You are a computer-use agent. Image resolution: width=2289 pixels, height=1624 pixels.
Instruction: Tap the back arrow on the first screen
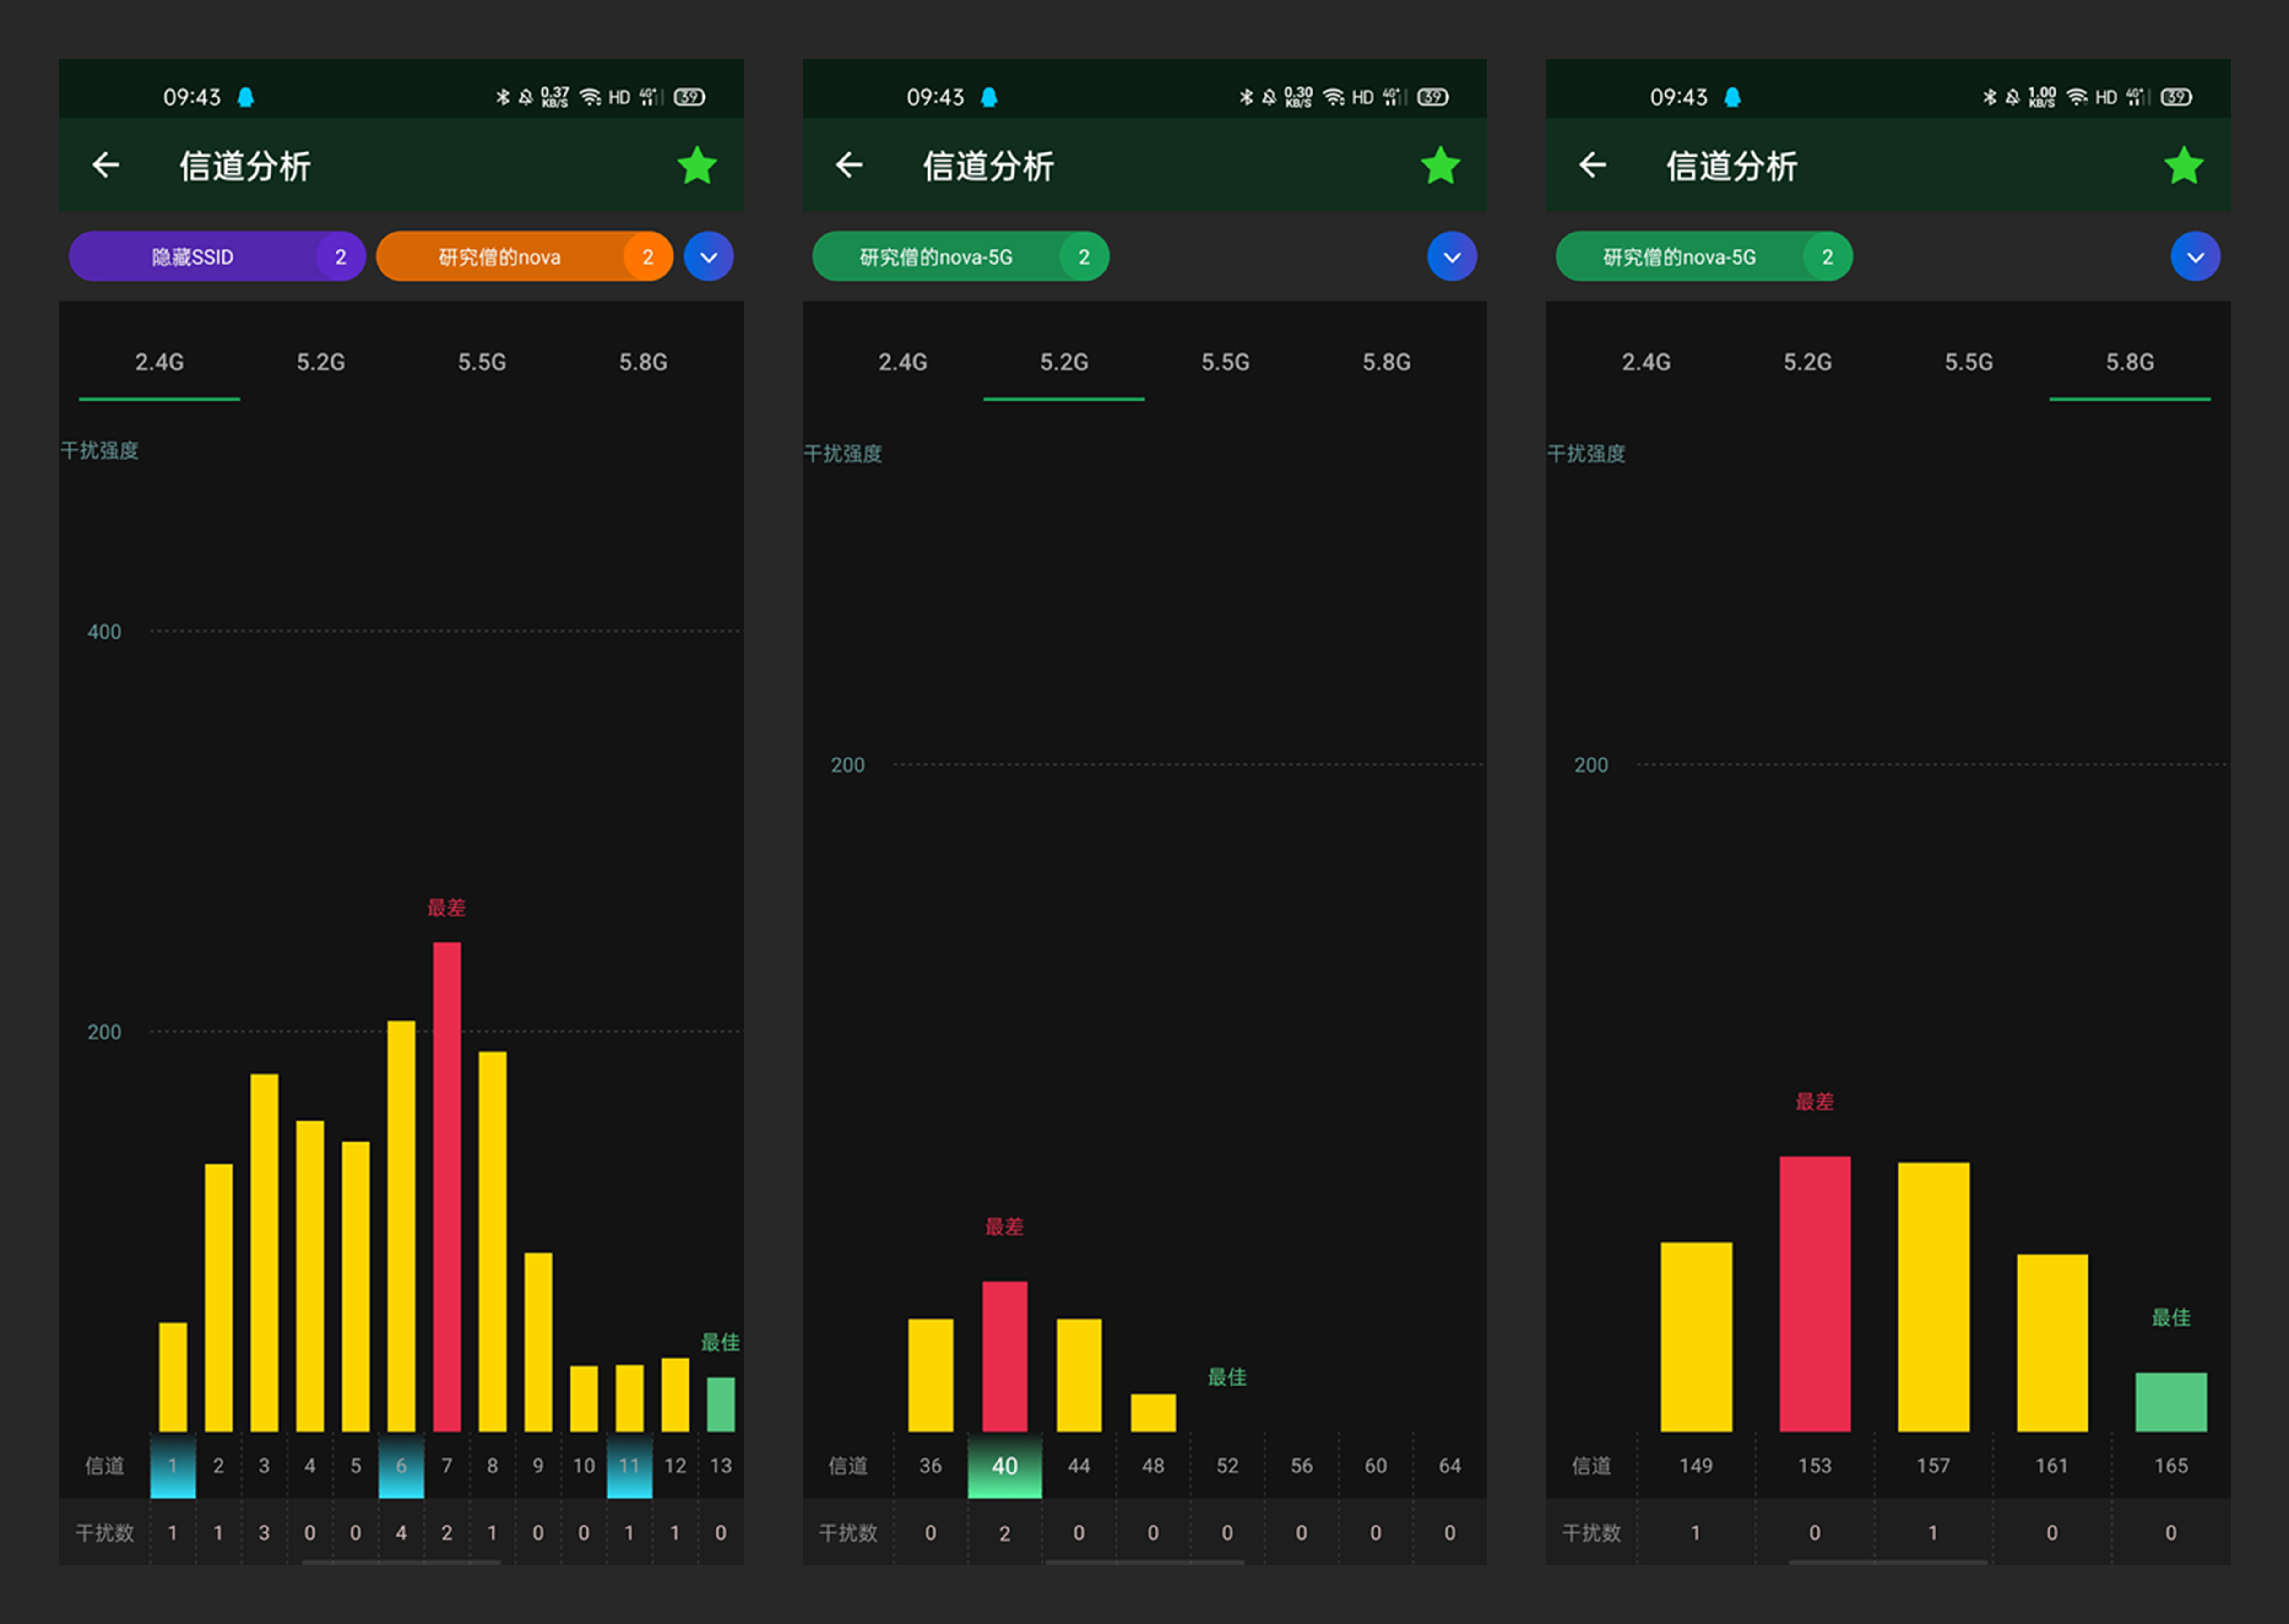coord(107,165)
